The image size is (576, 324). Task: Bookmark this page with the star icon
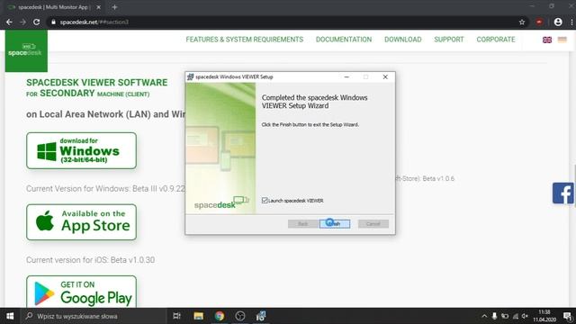tap(522, 22)
